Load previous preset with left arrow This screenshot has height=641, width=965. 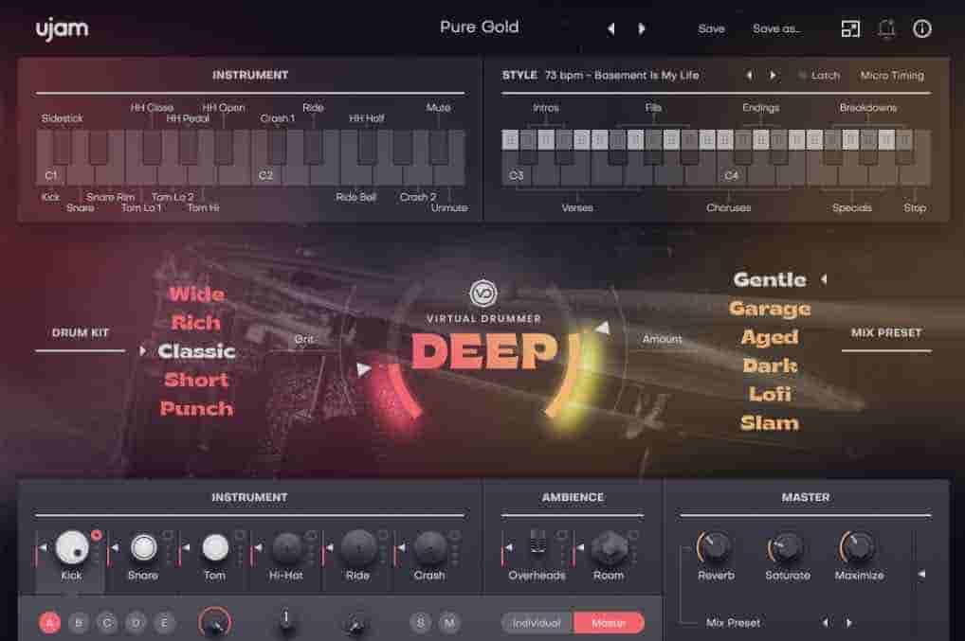[x=610, y=29]
